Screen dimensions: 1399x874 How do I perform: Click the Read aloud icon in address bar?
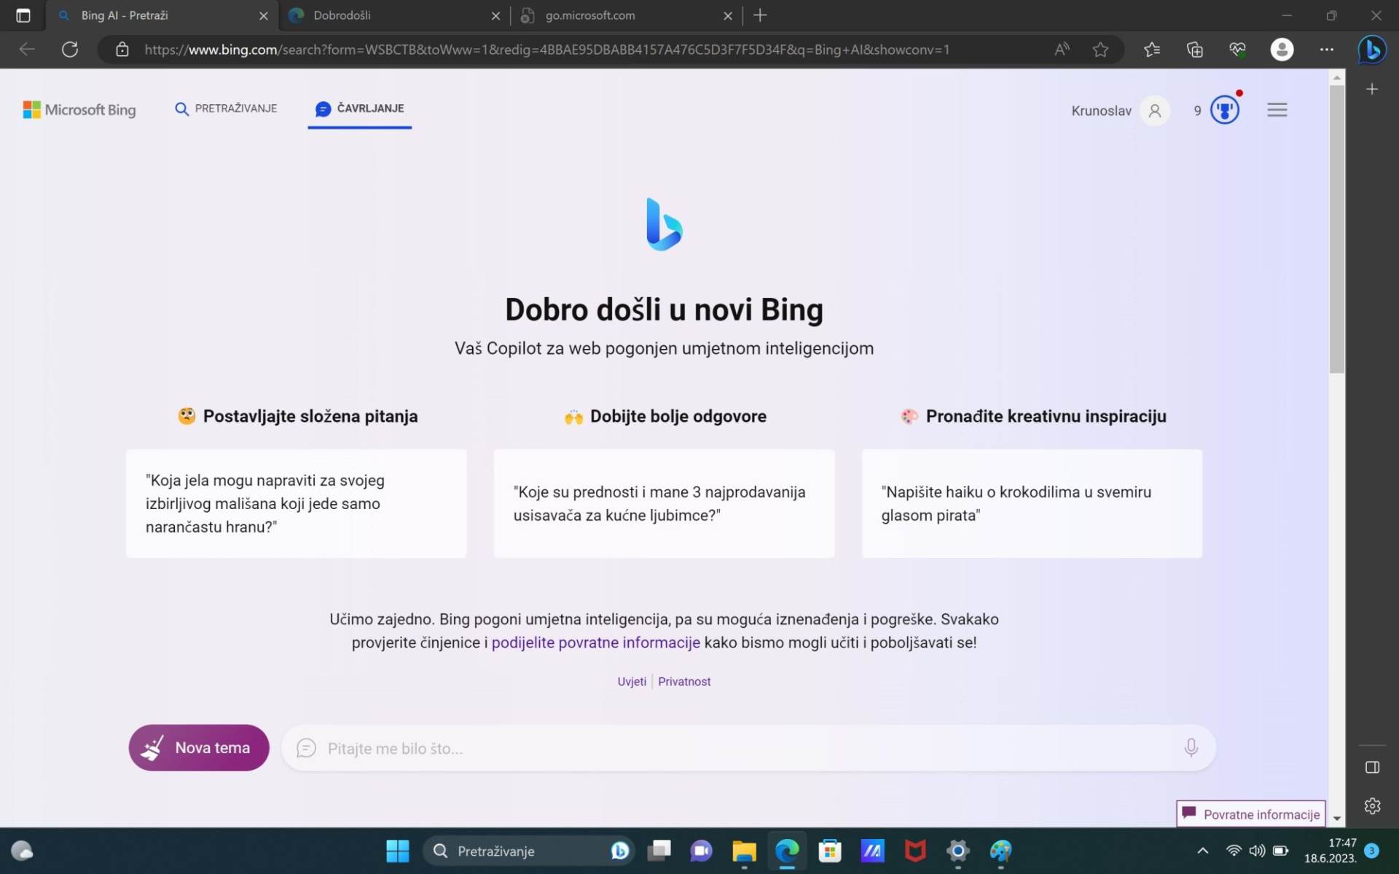tap(1062, 50)
